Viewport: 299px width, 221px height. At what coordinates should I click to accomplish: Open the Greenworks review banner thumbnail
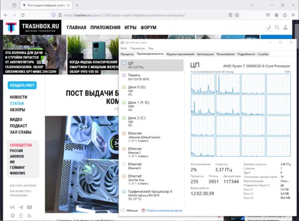(x=35, y=55)
